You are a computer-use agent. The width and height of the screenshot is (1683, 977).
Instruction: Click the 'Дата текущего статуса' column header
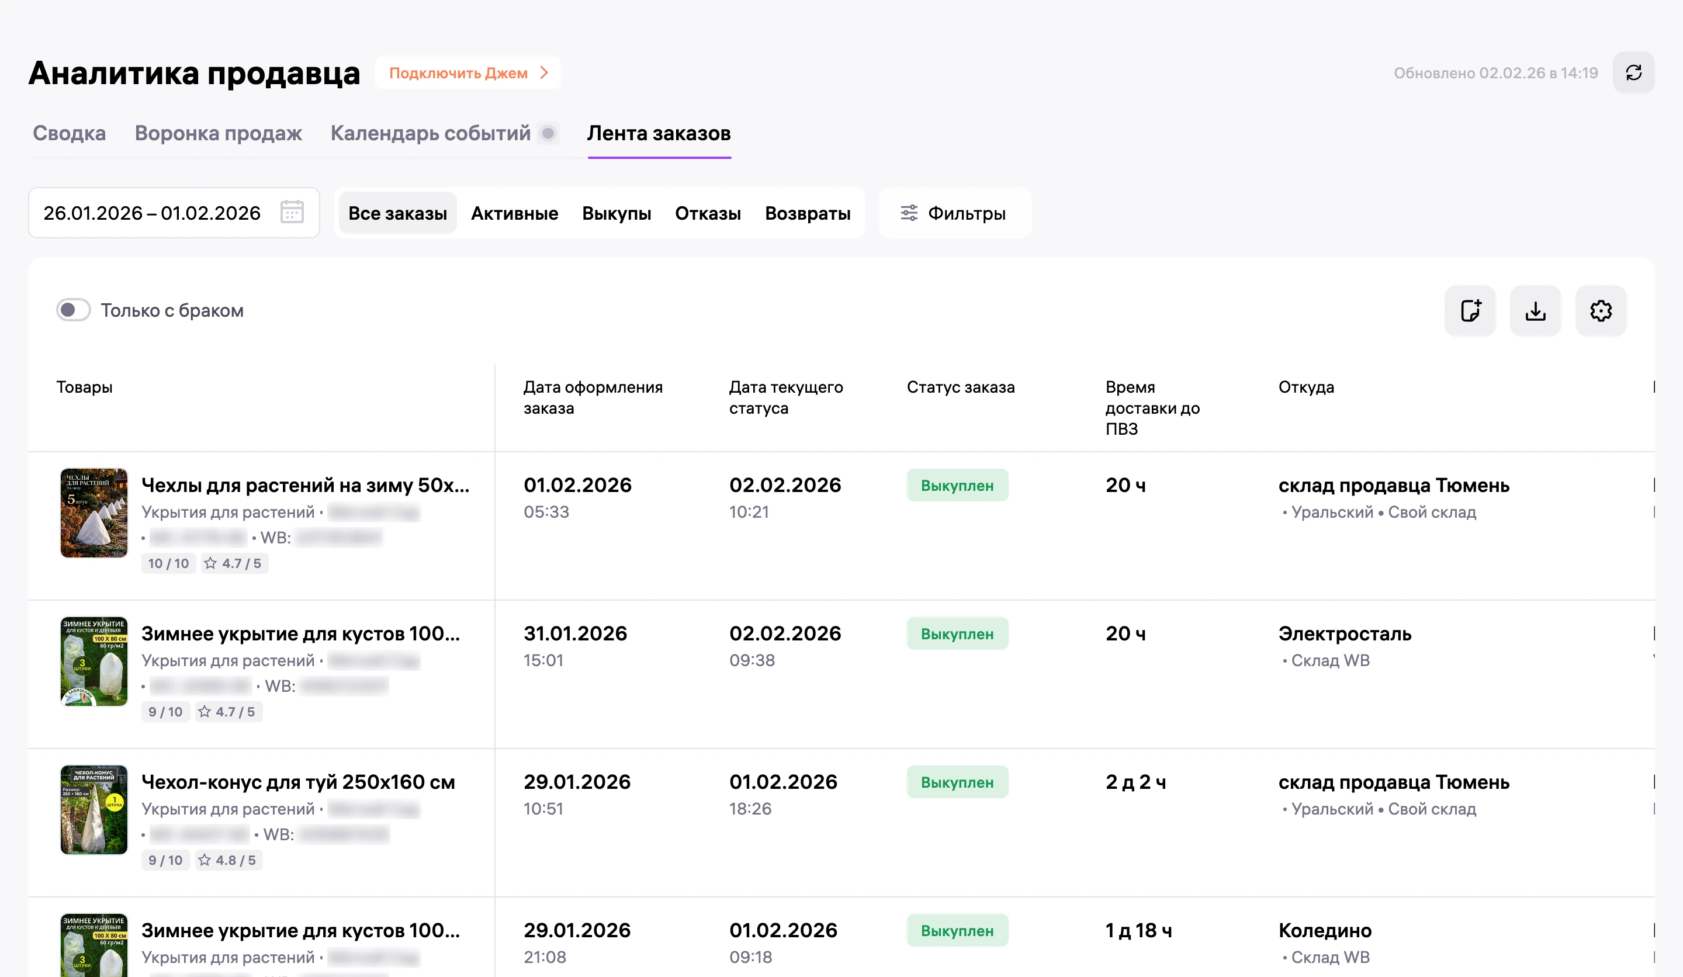[x=785, y=397]
